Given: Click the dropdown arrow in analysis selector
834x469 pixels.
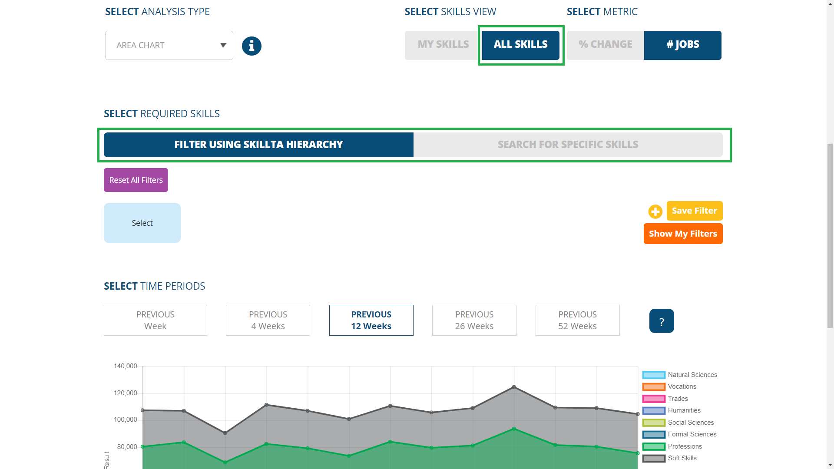Looking at the screenshot, I should [x=223, y=45].
